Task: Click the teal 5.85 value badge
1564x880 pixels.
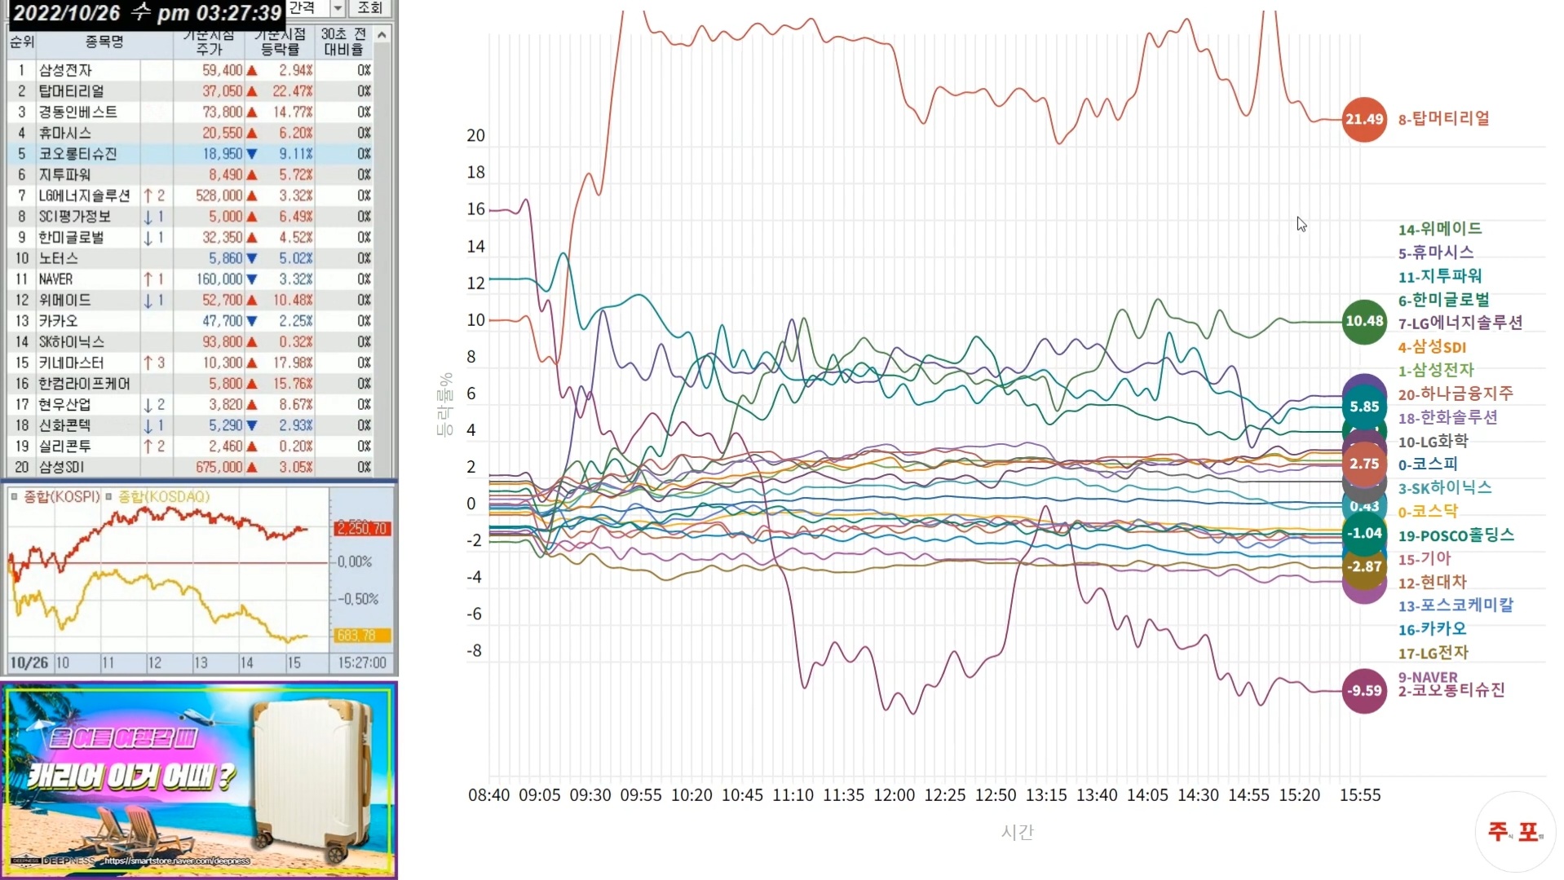Action: [1364, 407]
